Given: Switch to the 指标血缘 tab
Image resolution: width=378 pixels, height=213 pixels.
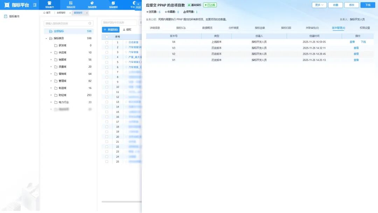Looking at the screenshot, I should pos(260,28).
